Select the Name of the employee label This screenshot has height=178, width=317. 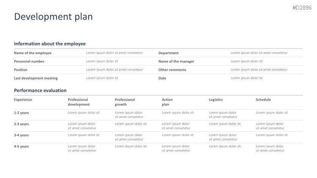click(x=33, y=53)
